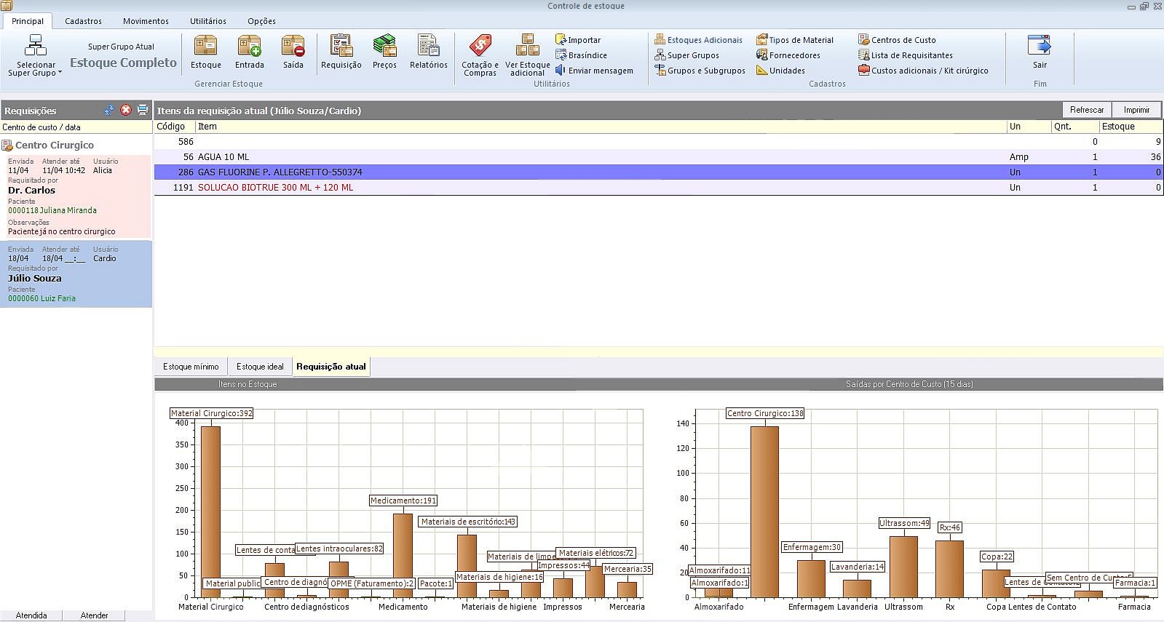Screen dimensions: 1164x622
Task: Open the Opções ribbon tab
Action: click(261, 21)
